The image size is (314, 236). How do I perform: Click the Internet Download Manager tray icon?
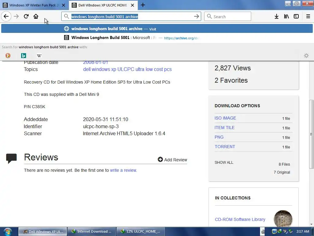(x=280, y=231)
